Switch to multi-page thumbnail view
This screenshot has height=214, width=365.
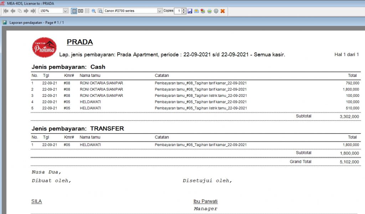87,11
